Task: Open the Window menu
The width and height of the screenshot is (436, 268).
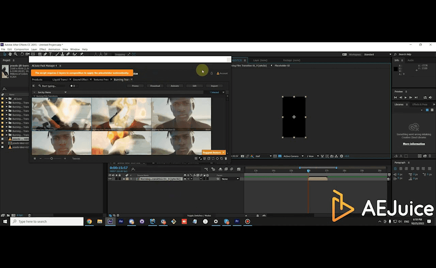Action: 75,49
